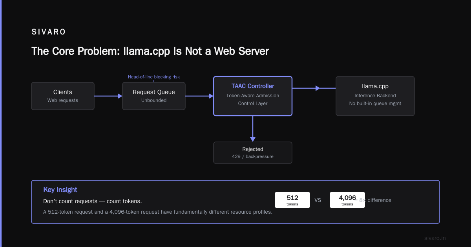471x247 pixels.
Task: Click the 'Web requests' subtitle
Action: tap(63, 100)
